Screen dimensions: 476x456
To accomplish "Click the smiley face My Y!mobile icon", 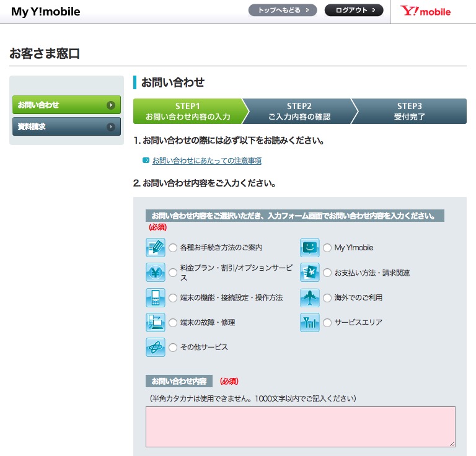I will point(310,247).
